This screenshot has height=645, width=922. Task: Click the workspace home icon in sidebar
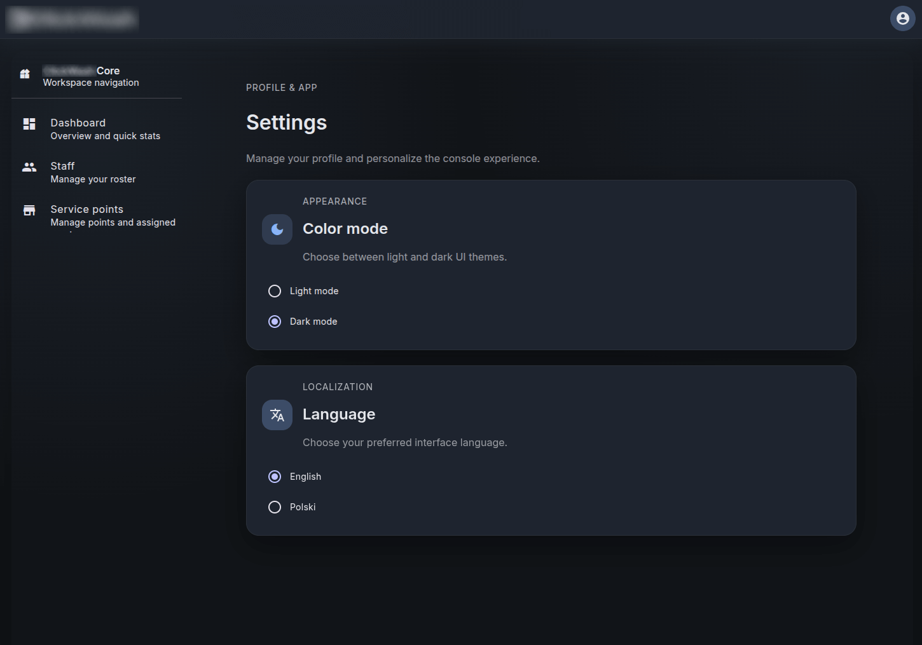click(x=25, y=74)
